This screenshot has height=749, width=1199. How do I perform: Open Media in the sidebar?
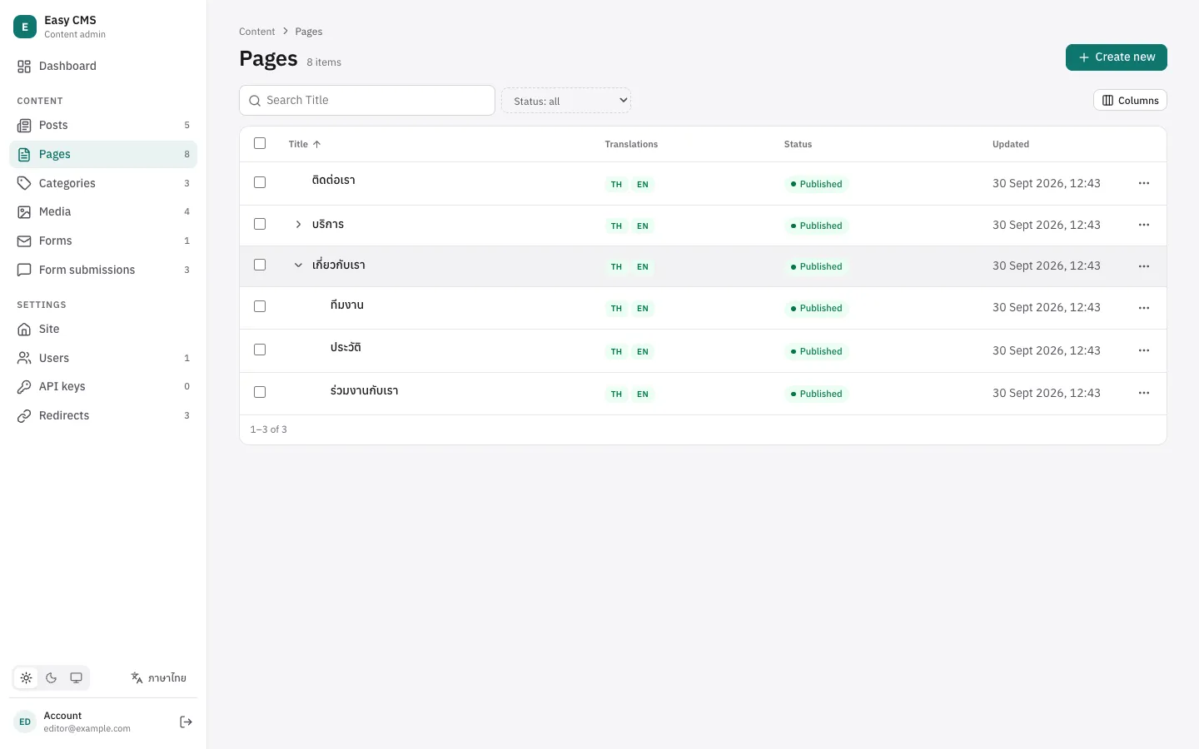pyautogui.click(x=103, y=211)
